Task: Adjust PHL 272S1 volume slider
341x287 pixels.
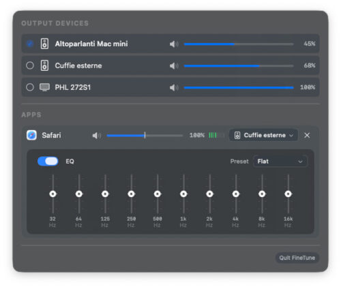Action: click(x=239, y=87)
